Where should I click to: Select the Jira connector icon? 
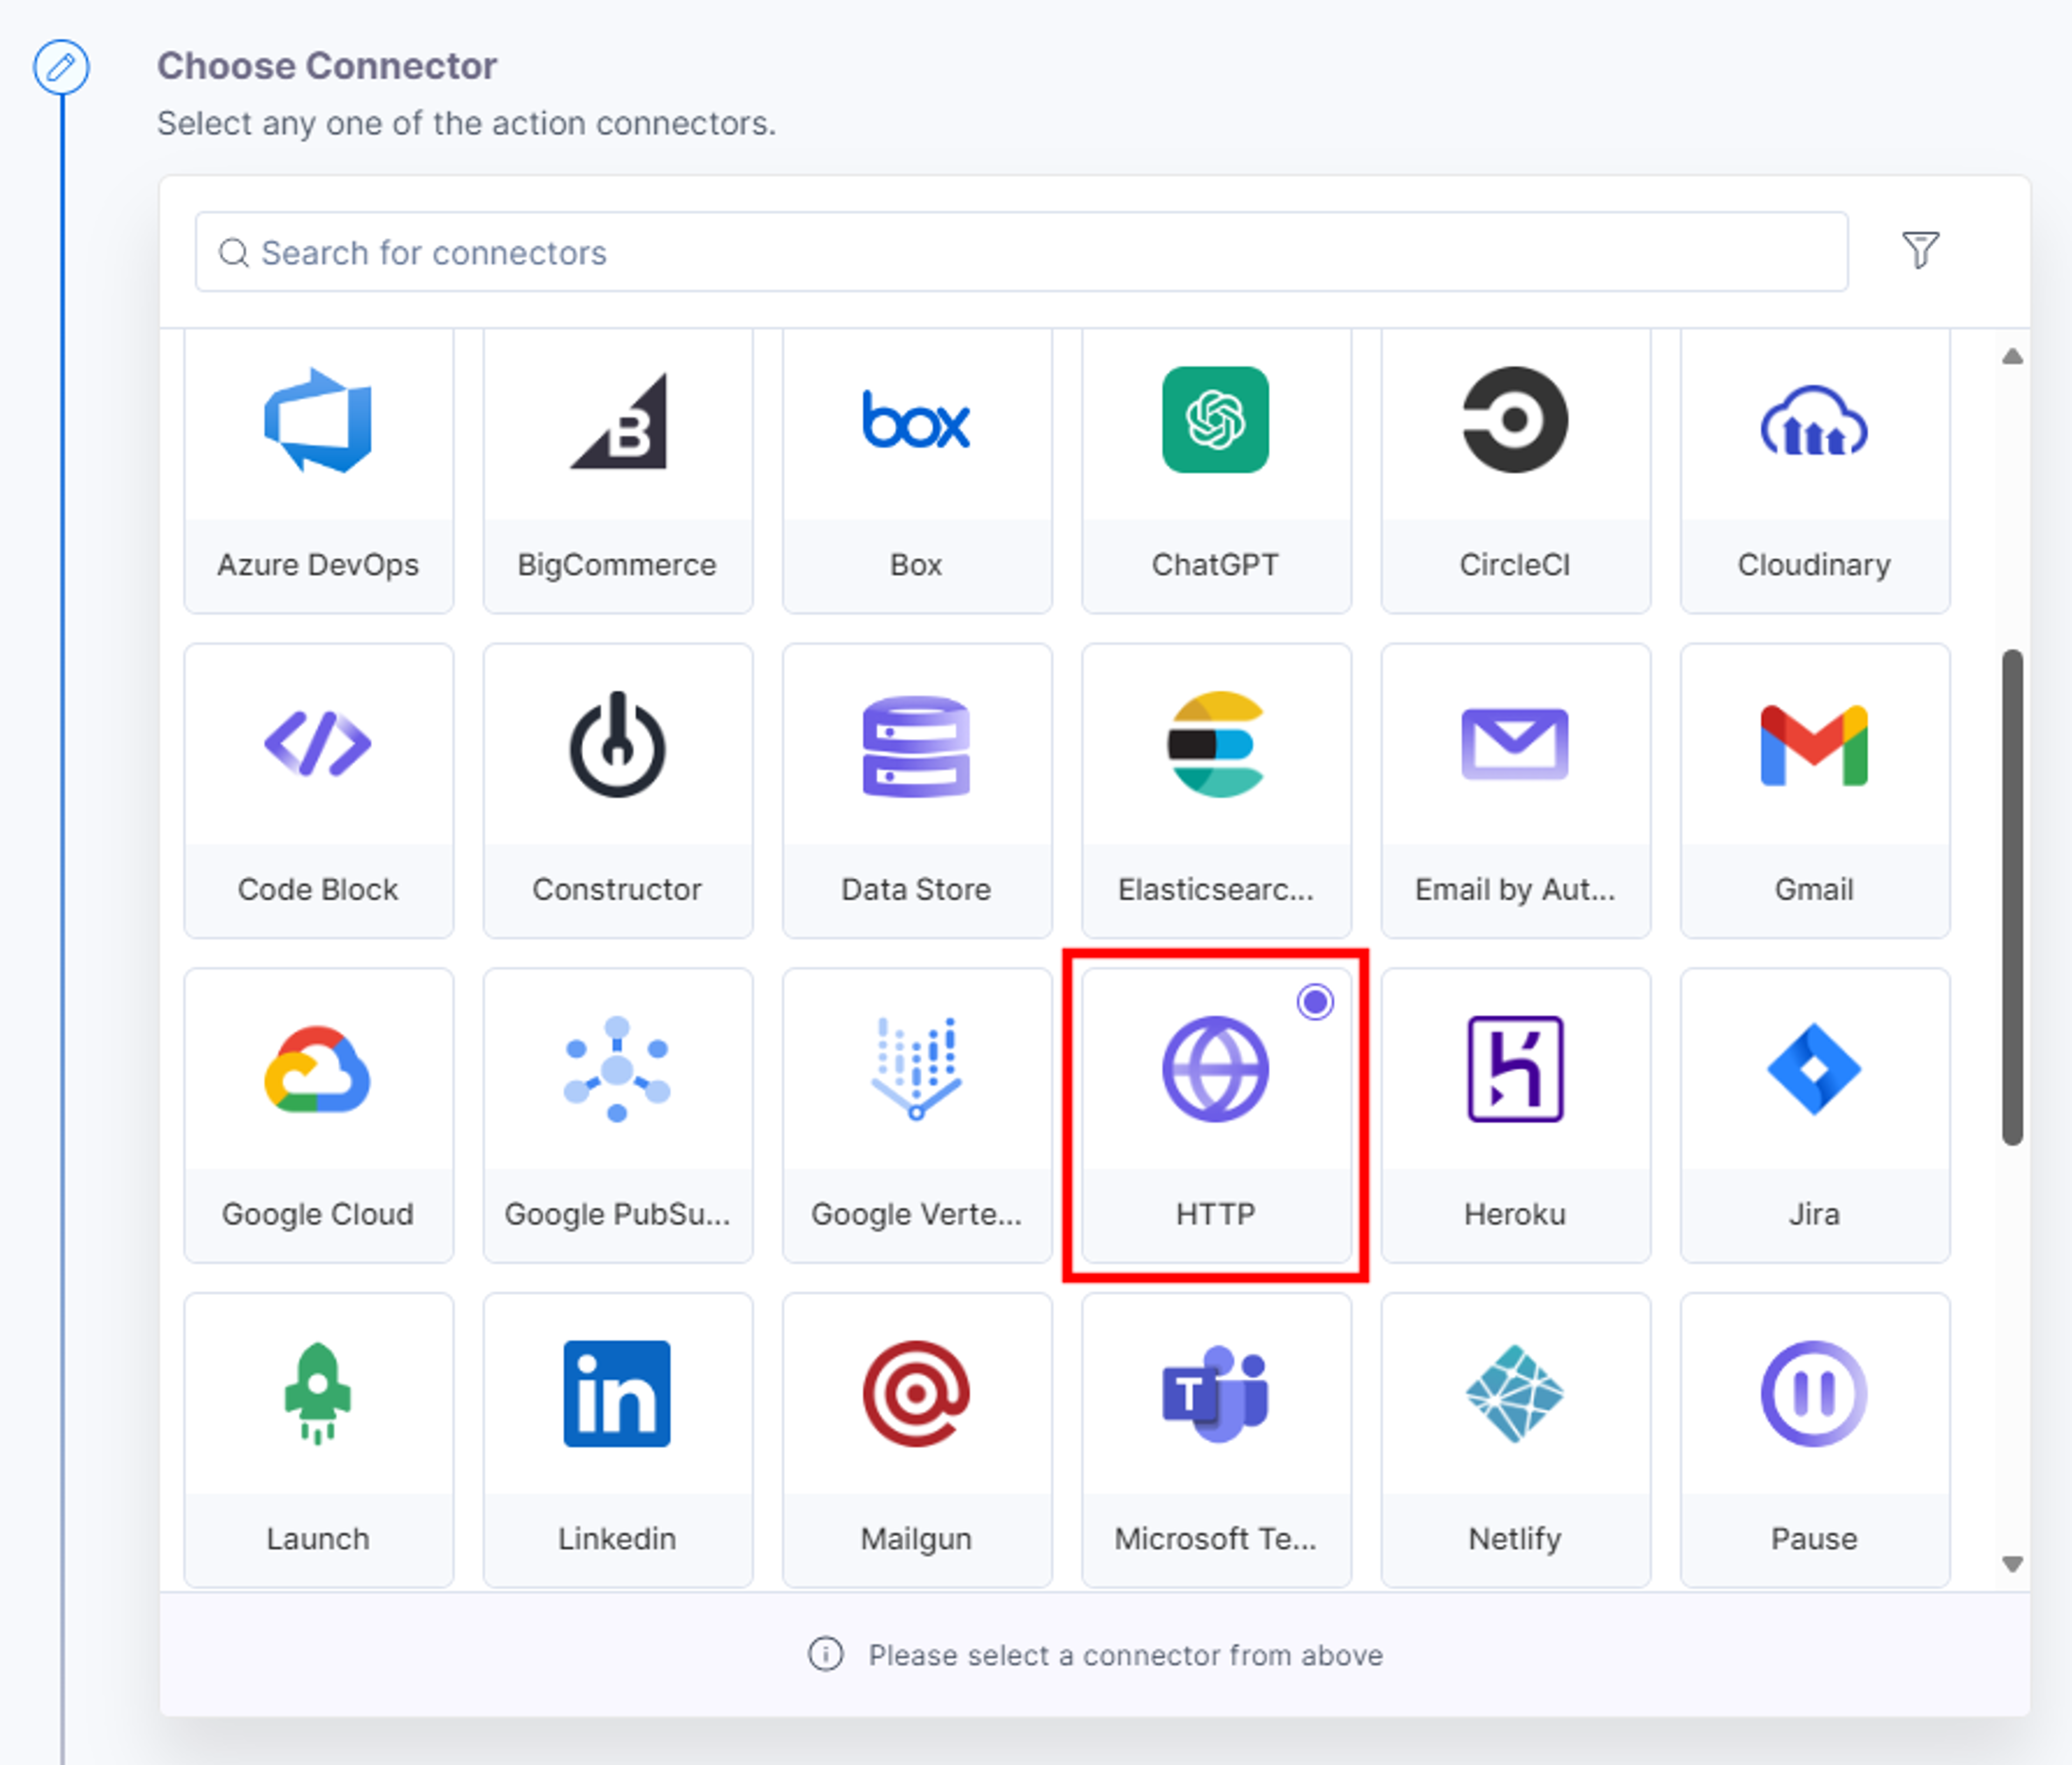[1814, 1069]
